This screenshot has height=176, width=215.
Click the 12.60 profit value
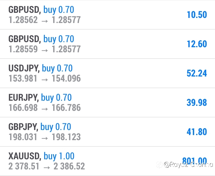[197, 44]
